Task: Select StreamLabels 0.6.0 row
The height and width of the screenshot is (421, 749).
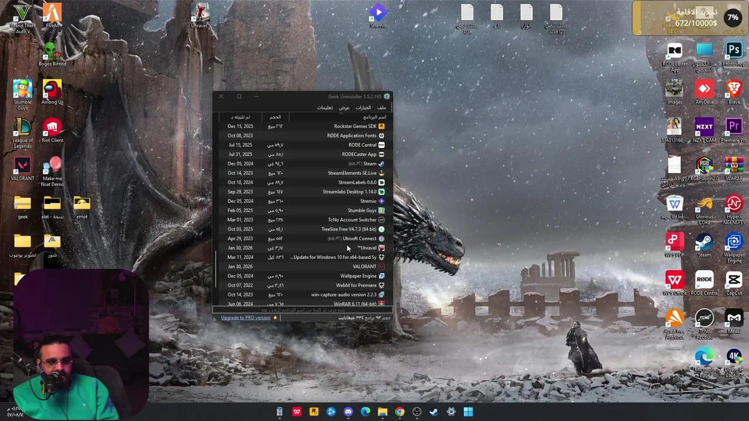Action: [302, 182]
